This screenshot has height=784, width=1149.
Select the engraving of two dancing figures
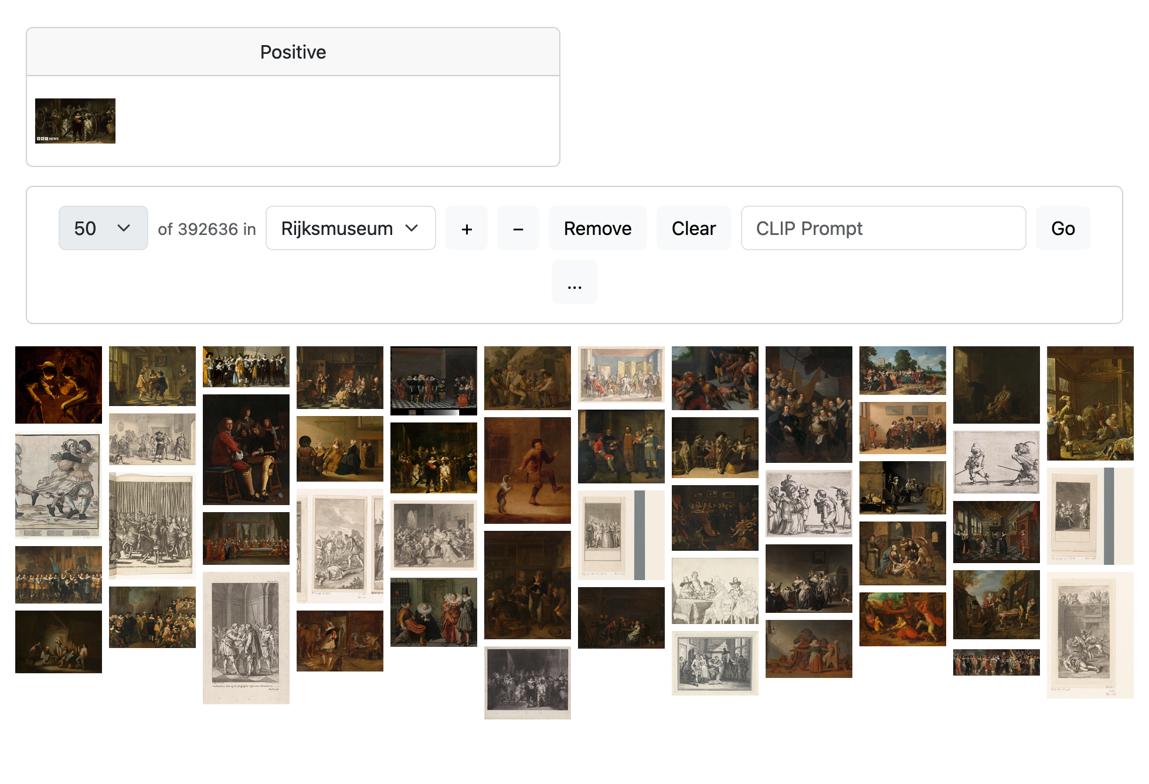[59, 485]
